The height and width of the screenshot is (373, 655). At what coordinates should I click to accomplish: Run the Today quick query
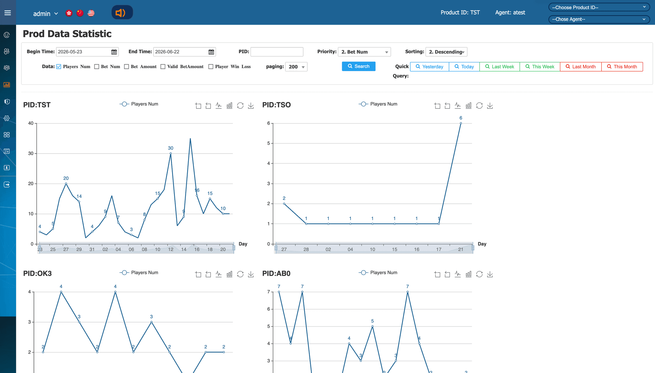[464, 67]
